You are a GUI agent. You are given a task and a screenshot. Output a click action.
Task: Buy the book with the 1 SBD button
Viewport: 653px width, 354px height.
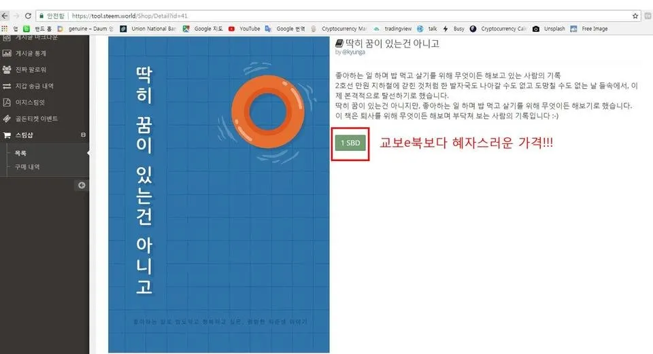pos(350,143)
